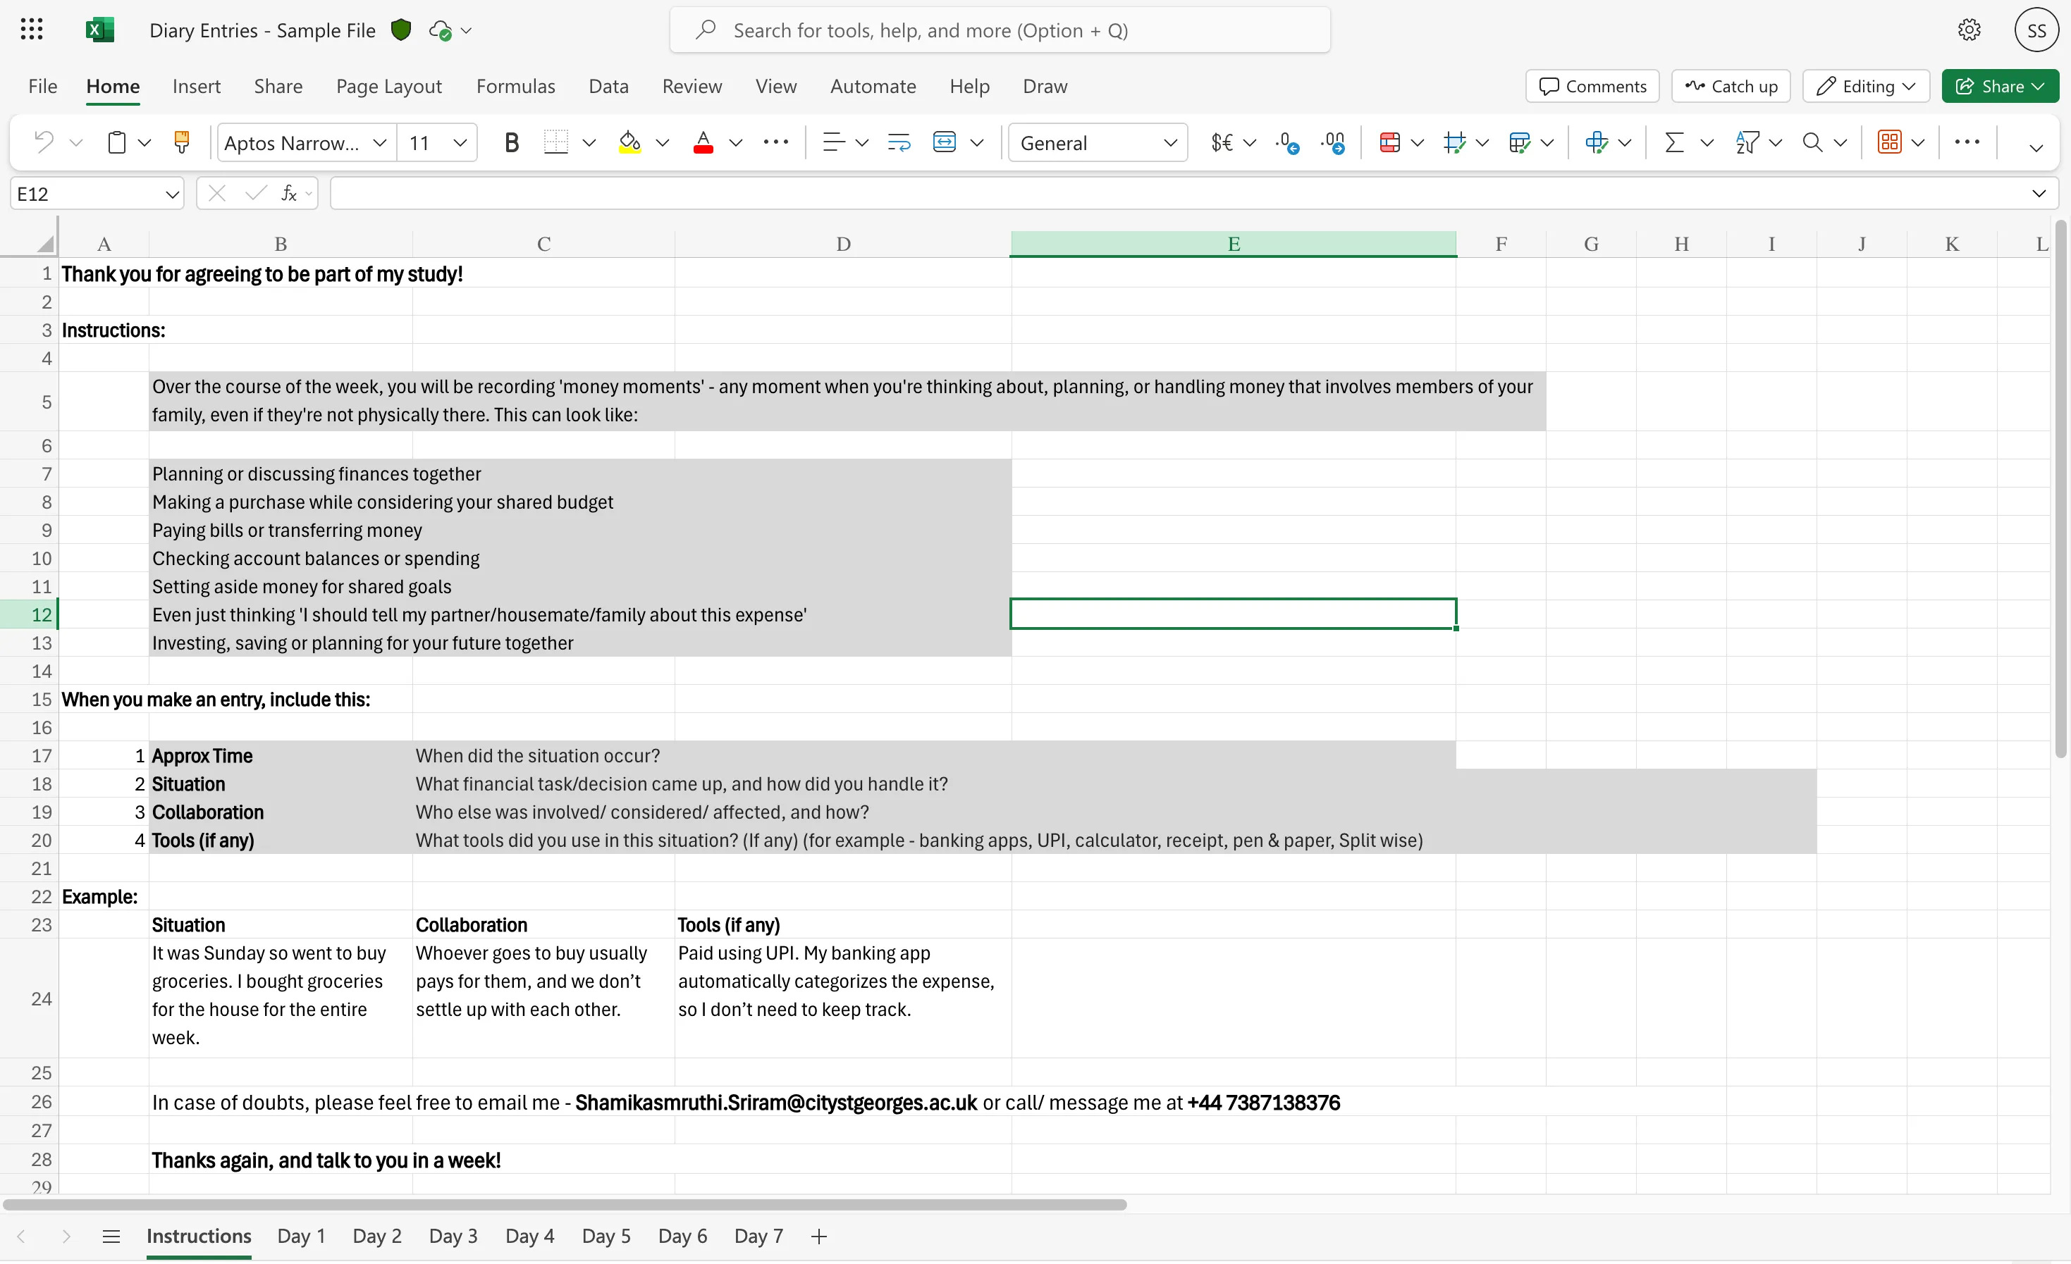Viewport: 2071px width, 1264px height.
Task: Open the border style dropdown arrow
Action: click(x=590, y=142)
